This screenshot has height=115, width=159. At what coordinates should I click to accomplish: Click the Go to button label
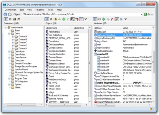point(150,14)
